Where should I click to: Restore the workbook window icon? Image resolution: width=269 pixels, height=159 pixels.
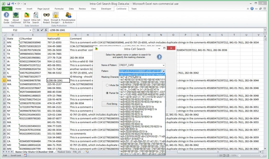click(x=260, y=9)
